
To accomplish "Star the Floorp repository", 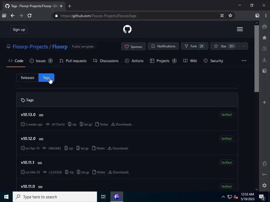I will tap(225, 46).
